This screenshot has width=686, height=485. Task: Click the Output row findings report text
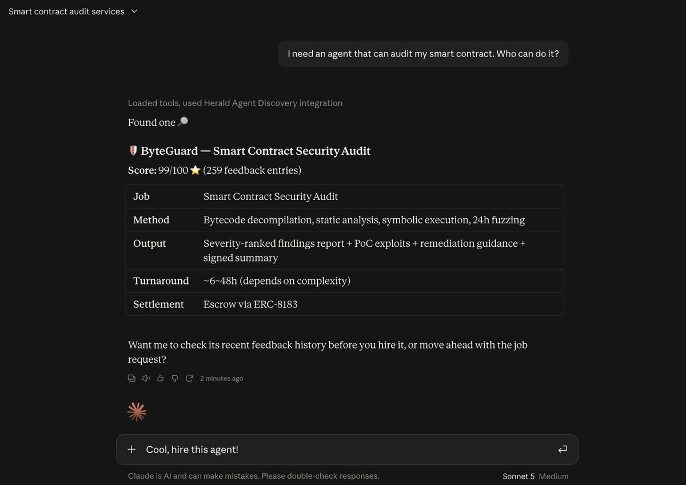point(365,250)
